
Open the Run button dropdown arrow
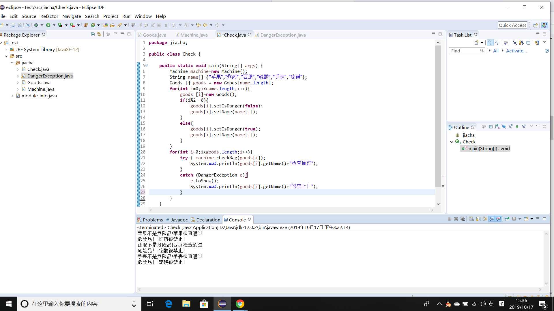pos(54,25)
